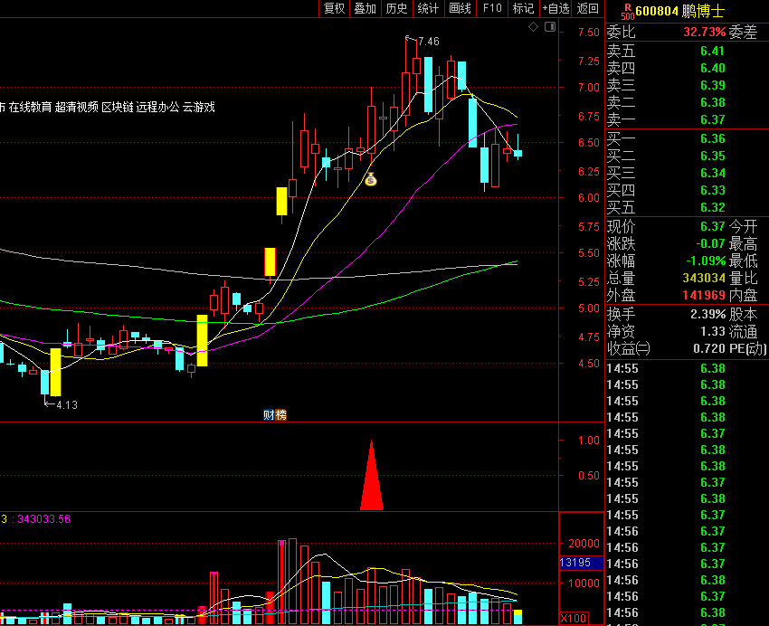Click the 13195 volume value box
Image resolution: width=769 pixels, height=626 pixels.
581,563
